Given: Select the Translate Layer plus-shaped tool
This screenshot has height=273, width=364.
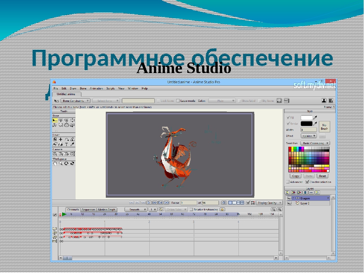Looking at the screenshot, I should tap(61, 140).
